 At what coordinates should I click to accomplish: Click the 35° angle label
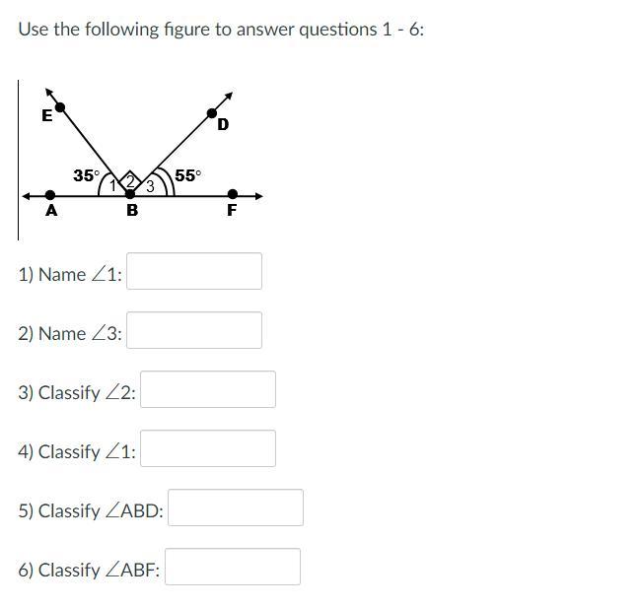click(x=86, y=175)
